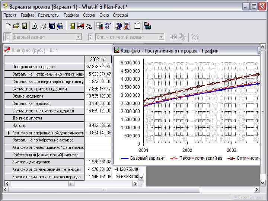Click the table's vertical scroll down arrow
This screenshot has height=201, width=268.
click(141, 177)
